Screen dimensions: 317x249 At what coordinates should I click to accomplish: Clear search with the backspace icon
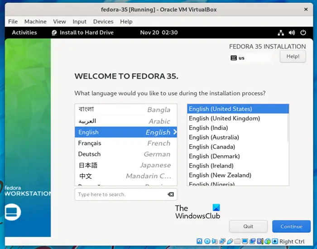click(x=171, y=194)
